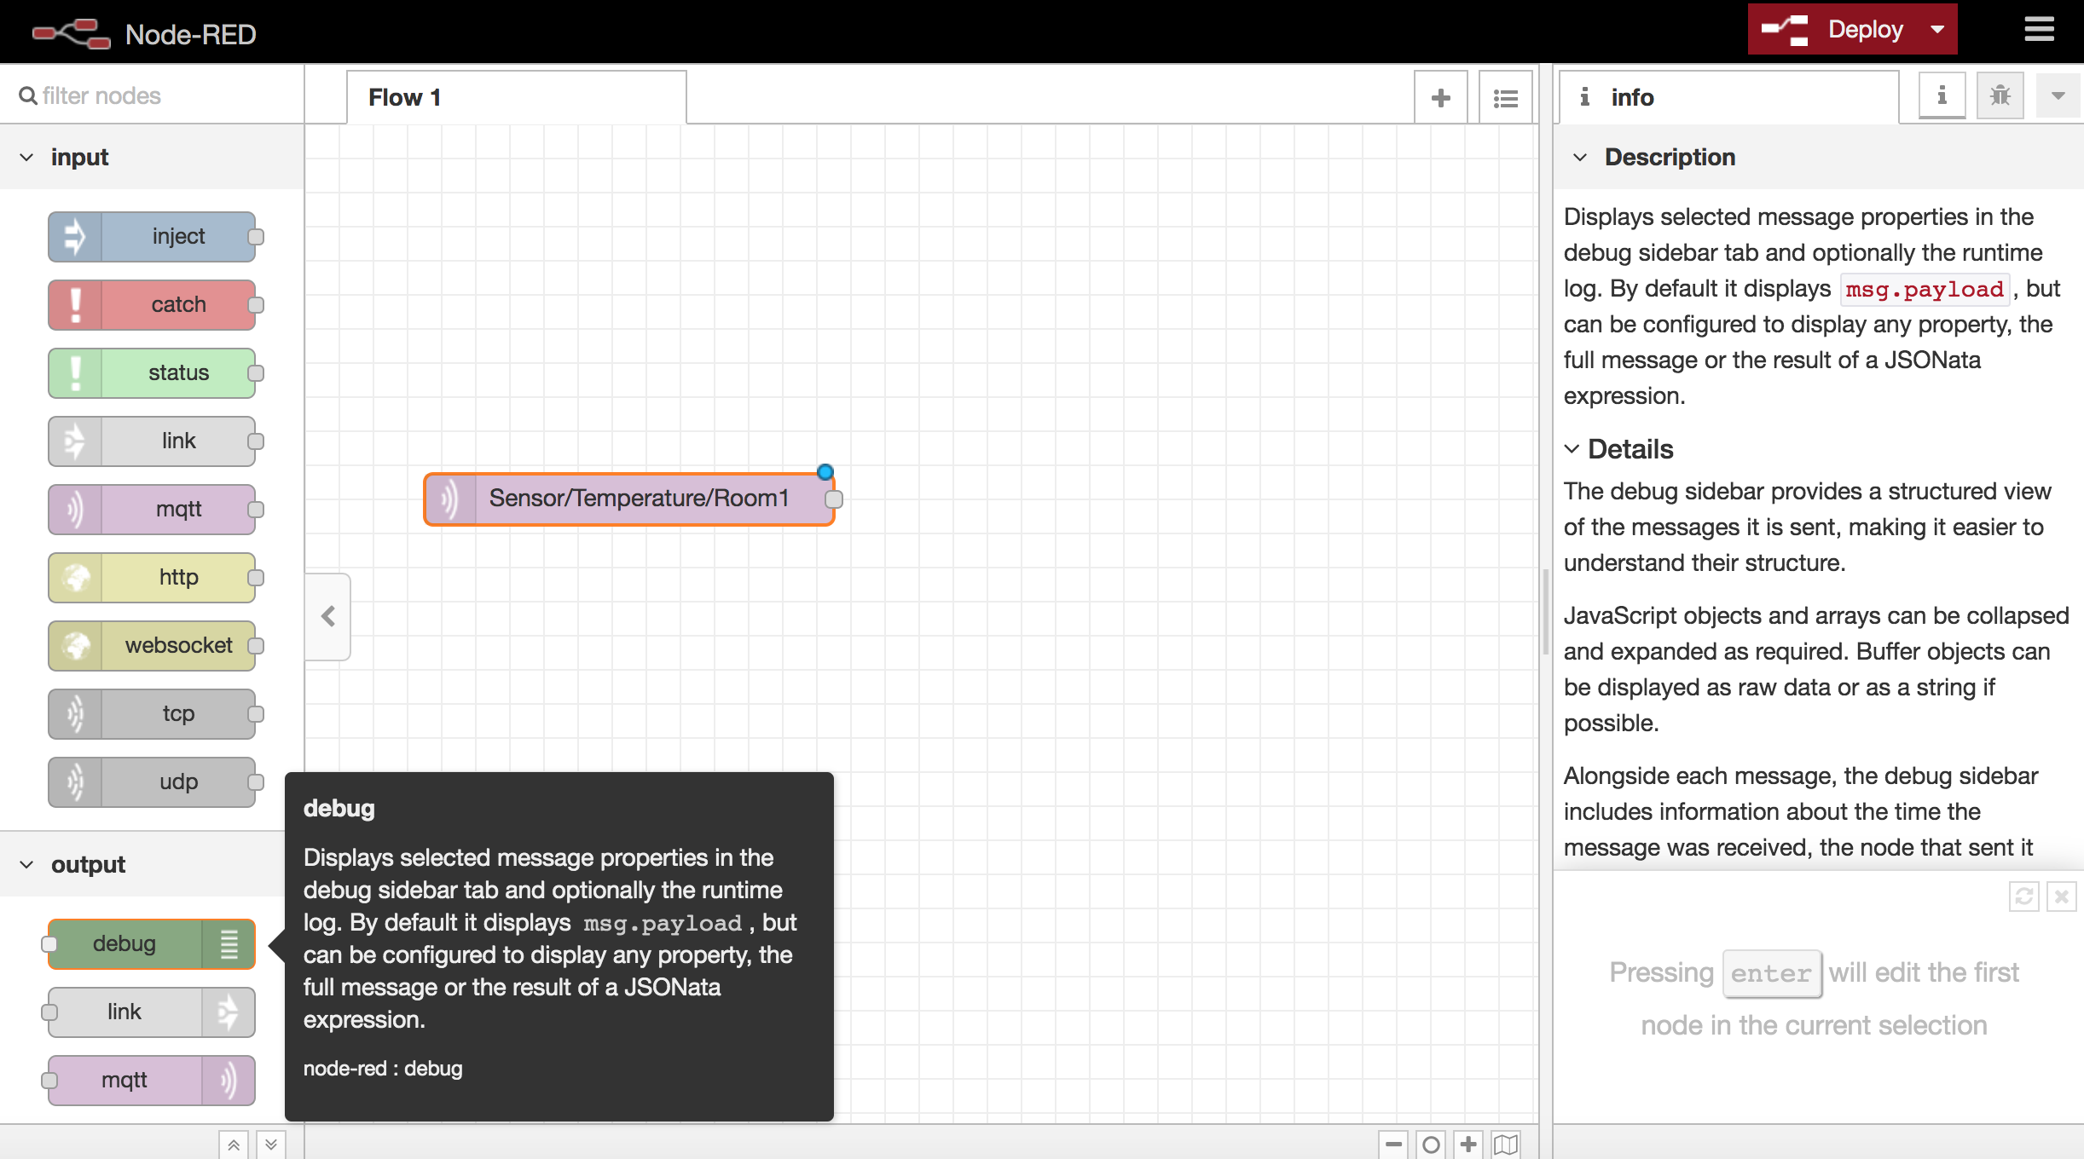Open sidebar tabs dropdown menu

click(x=2058, y=95)
